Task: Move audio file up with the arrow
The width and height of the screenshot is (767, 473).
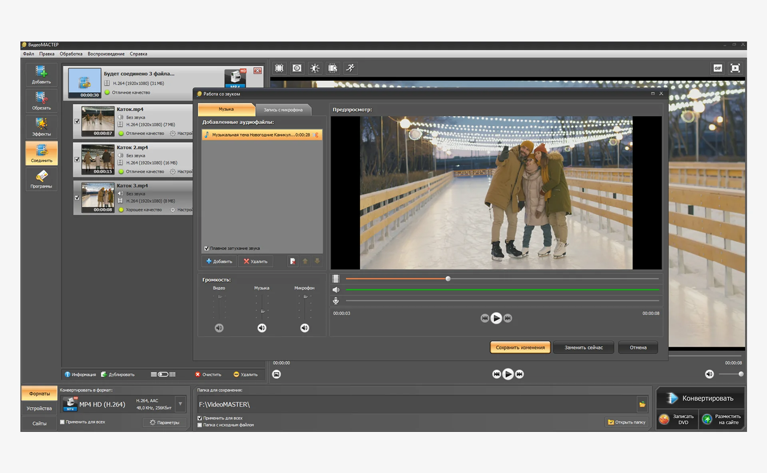Action: (305, 261)
